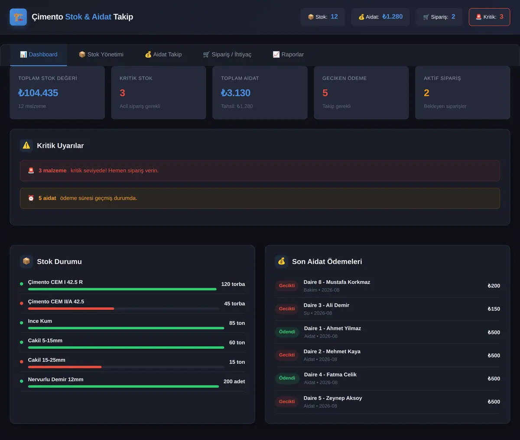520x440 pixels.
Task: Click the Sipariş header badge
Action: [439, 17]
